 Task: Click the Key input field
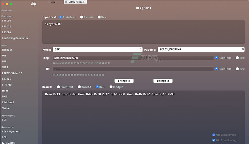point(133,58)
